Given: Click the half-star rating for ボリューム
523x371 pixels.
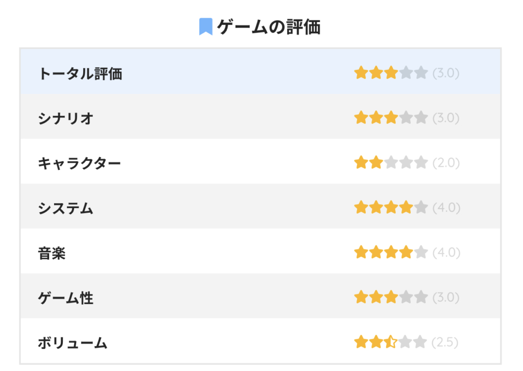Looking at the screenshot, I should (391, 342).
